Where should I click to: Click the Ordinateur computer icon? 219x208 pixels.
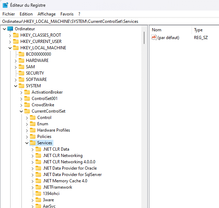[x=10, y=29]
